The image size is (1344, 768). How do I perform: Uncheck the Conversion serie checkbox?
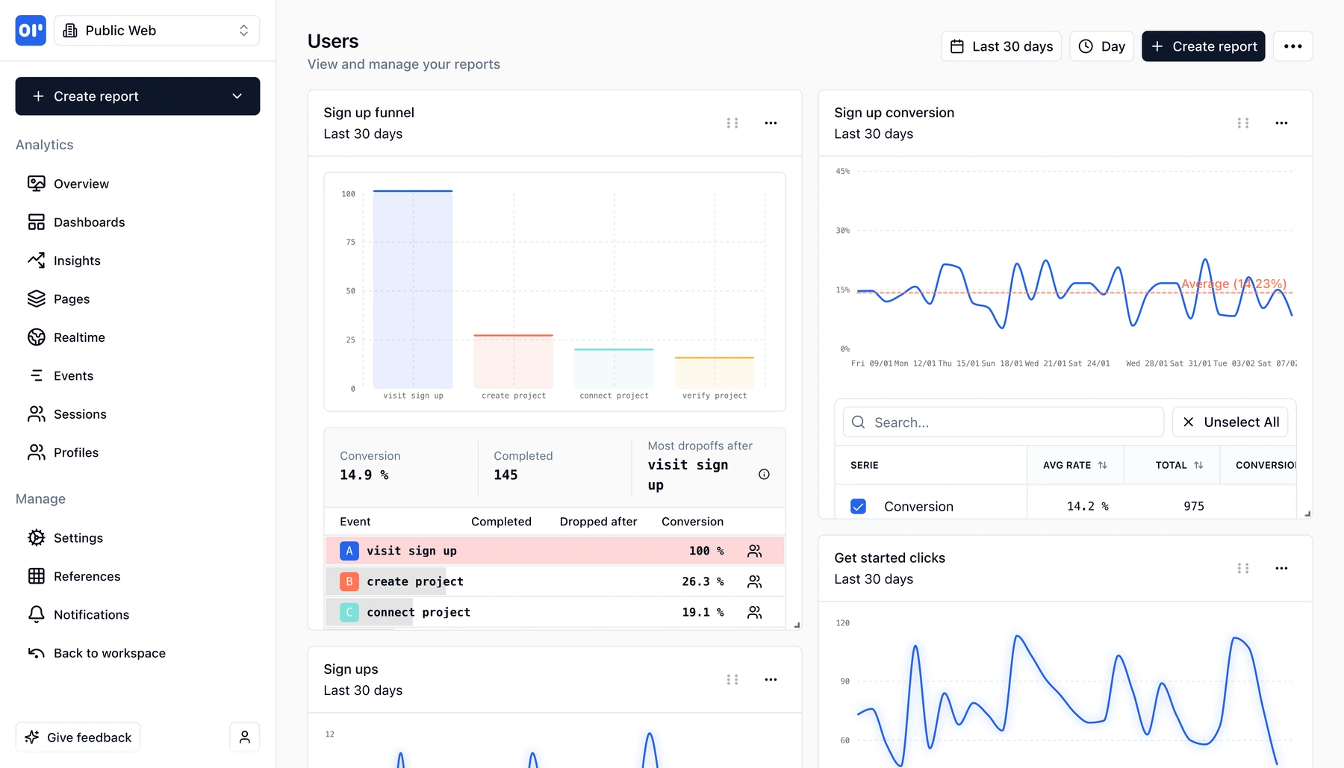(858, 506)
